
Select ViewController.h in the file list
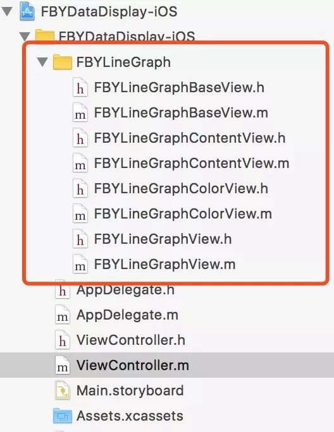click(131, 340)
